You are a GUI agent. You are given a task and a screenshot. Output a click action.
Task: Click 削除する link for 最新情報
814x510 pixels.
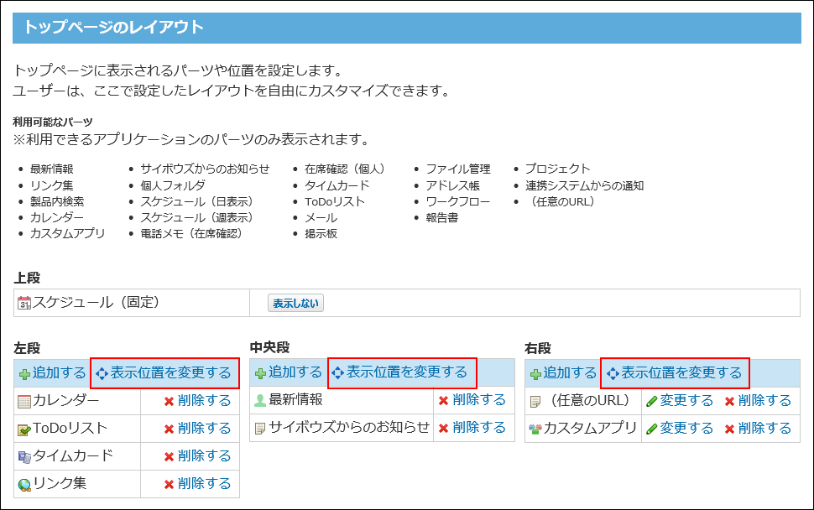point(478,399)
